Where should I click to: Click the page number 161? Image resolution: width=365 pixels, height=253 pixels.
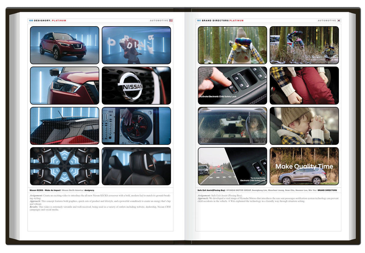(199, 21)
